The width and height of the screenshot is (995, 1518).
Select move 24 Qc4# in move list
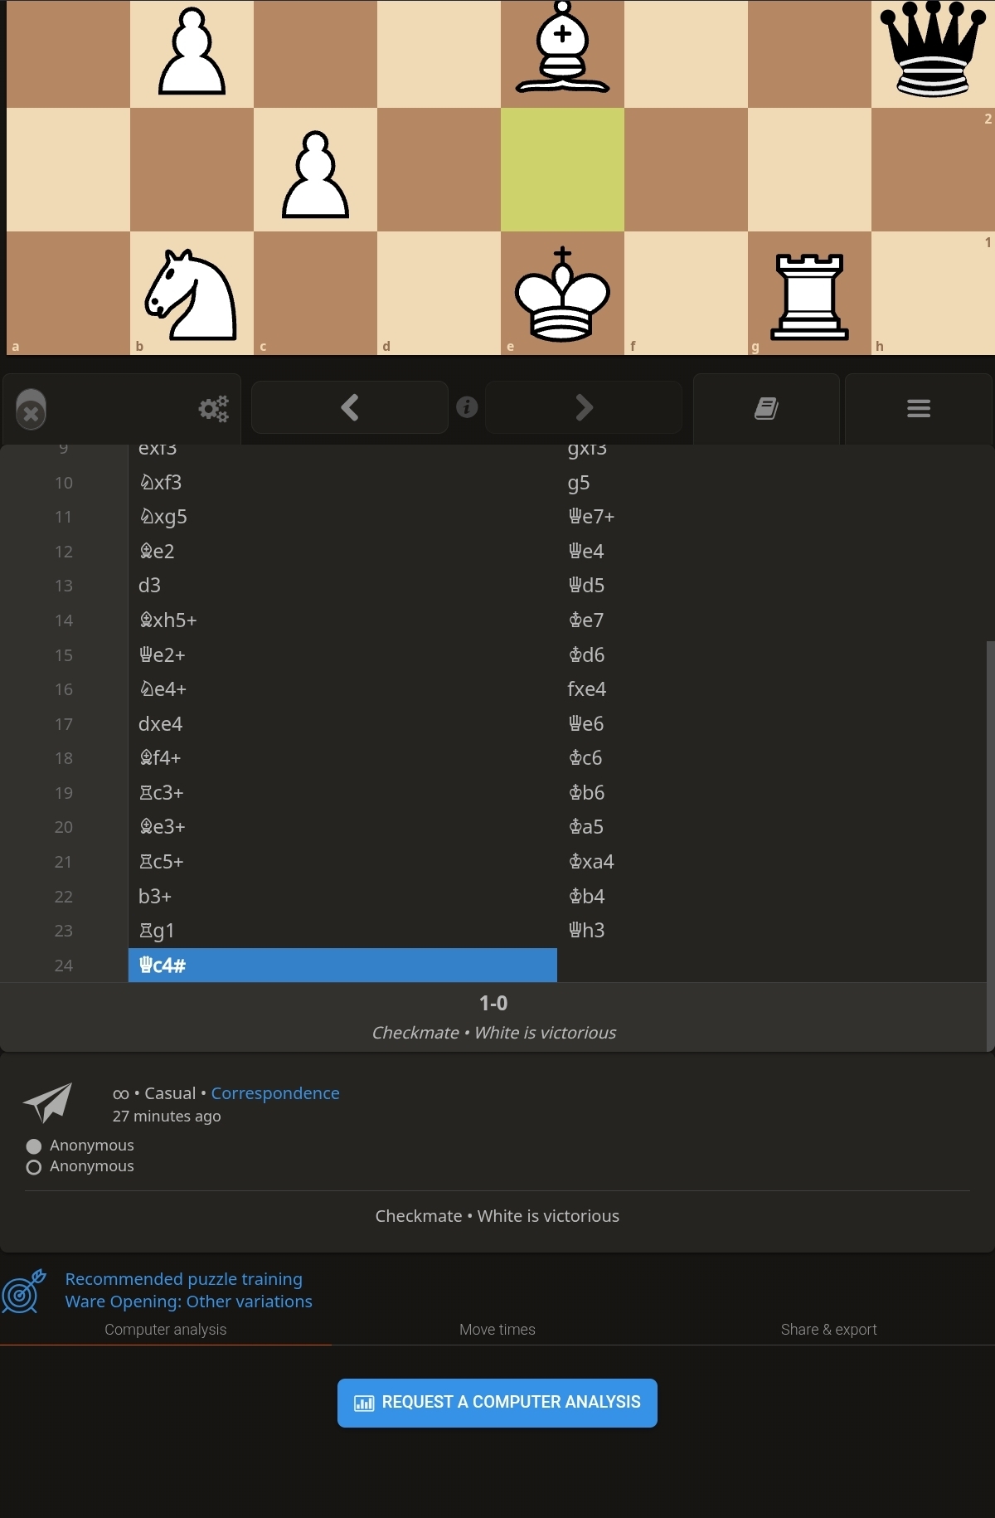pos(342,965)
